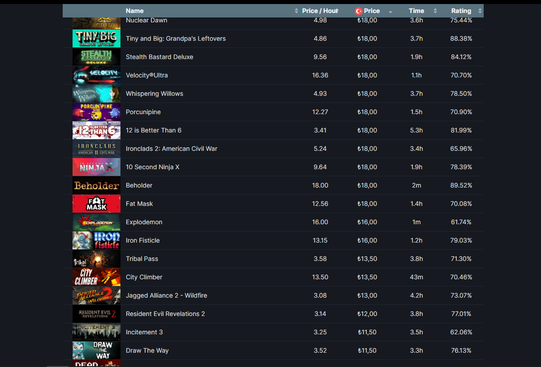This screenshot has height=367, width=541.
Task: Open Tiny and Big: Grandpa's Leftovers link
Action: (x=176, y=38)
